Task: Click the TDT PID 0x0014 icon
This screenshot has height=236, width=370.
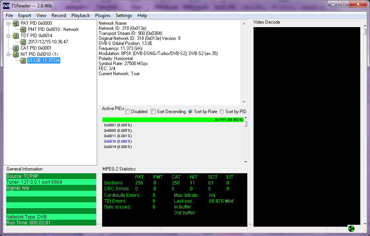Action: pos(16,36)
